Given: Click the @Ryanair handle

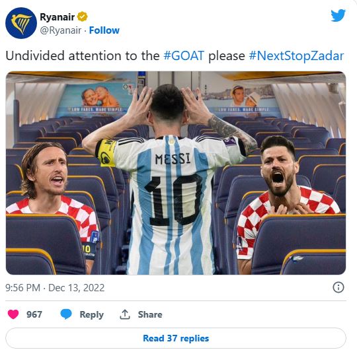Looking at the screenshot, I should (x=61, y=30).
